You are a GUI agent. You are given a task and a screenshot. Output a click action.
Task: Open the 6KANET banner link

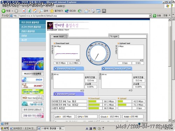33,86
